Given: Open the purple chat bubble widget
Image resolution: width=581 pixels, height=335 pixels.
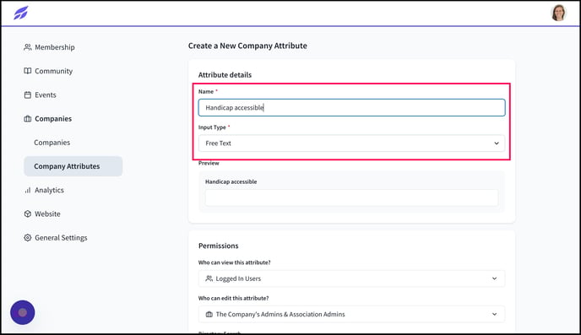Looking at the screenshot, I should coord(23,312).
